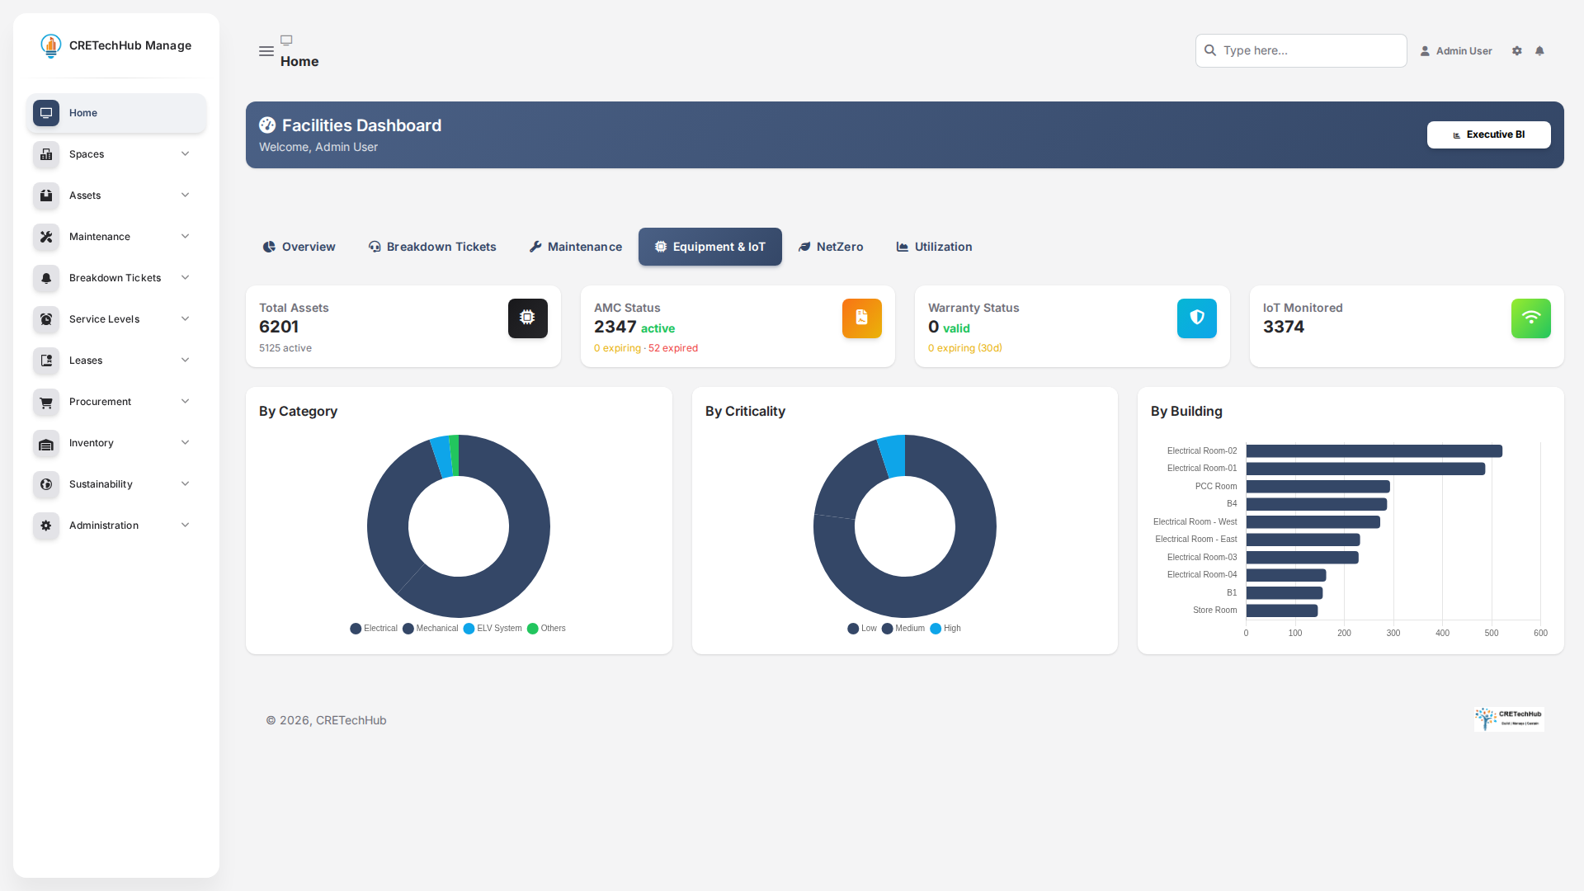Toggle Medium legend in By Criticality
1584x891 pixels.
[x=903, y=629]
